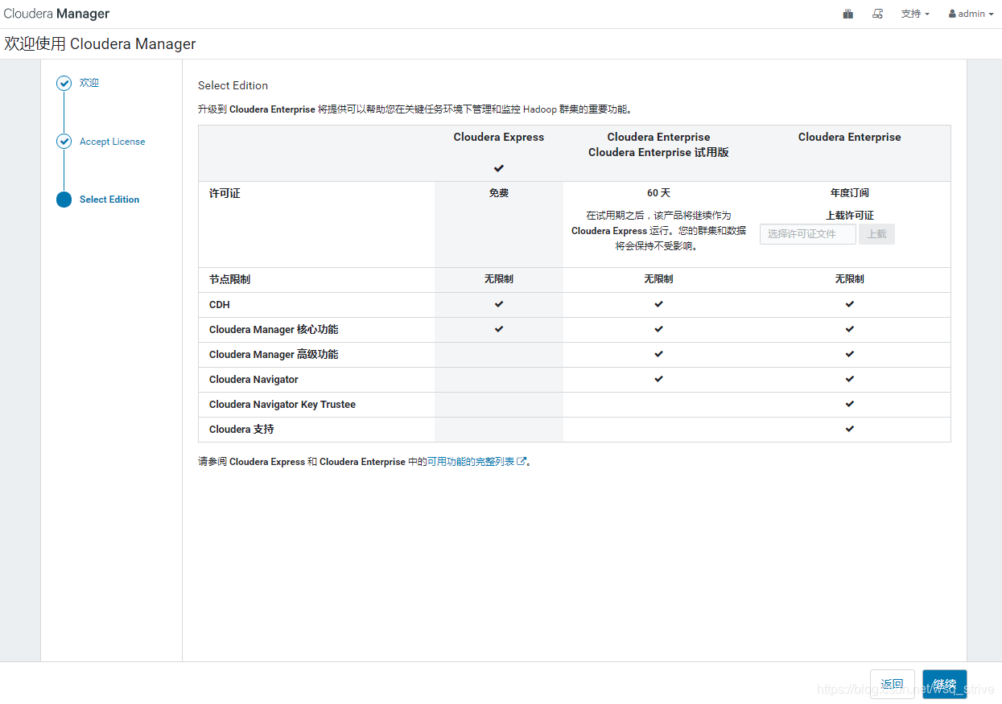Click the Select Edition page heading
The image size is (1002, 704).
(x=233, y=85)
